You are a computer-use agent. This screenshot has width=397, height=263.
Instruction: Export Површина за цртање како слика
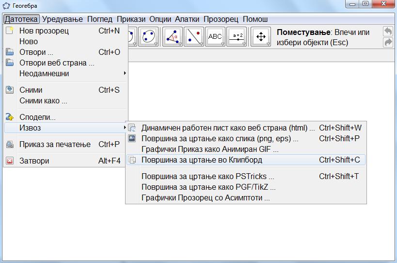(x=246, y=138)
